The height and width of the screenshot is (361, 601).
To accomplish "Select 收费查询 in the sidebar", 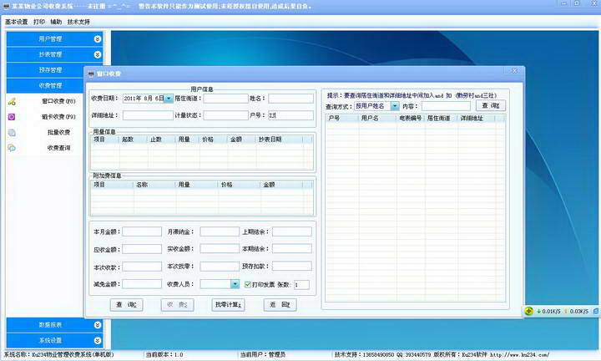I will coord(58,148).
